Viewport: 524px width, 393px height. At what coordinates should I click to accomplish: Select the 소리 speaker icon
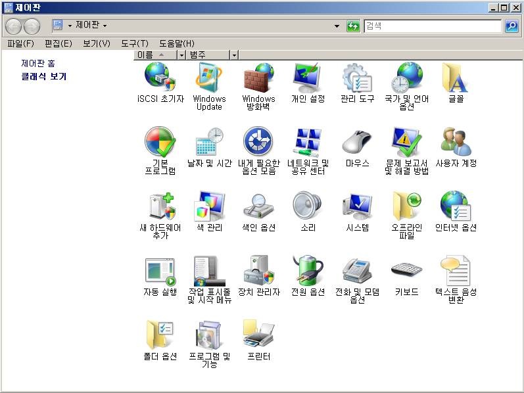click(308, 205)
